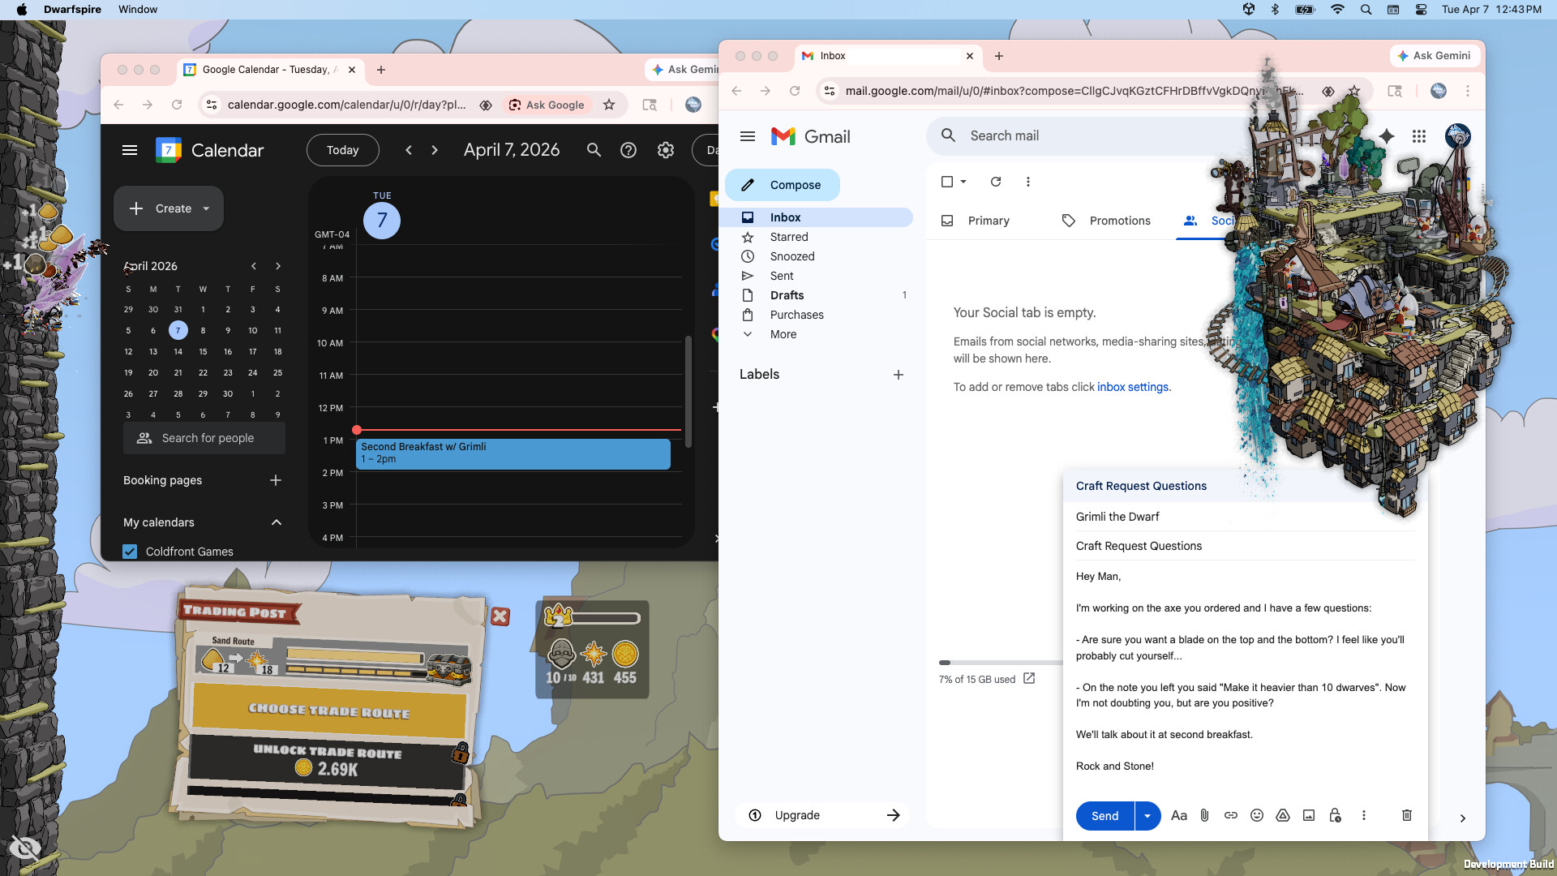Open Calendar settings gear menu
This screenshot has height=876, width=1557.
pos(665,150)
